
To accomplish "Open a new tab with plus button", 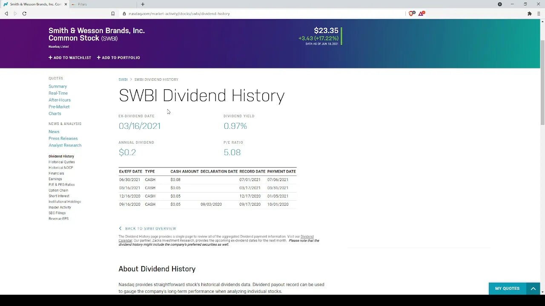I will (143, 4).
